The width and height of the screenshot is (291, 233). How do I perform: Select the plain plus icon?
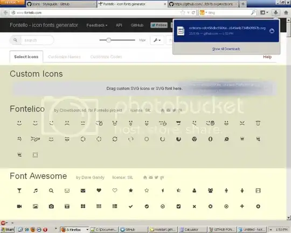(242, 206)
